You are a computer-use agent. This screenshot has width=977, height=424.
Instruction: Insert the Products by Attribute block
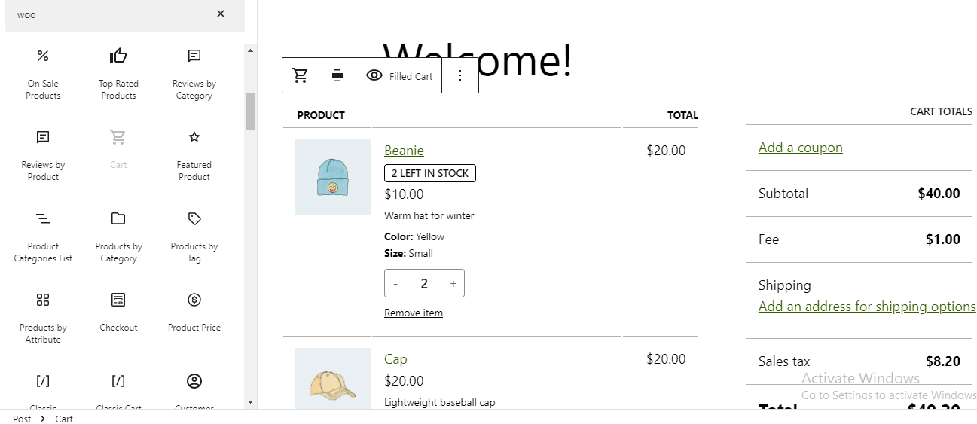pyautogui.click(x=43, y=318)
